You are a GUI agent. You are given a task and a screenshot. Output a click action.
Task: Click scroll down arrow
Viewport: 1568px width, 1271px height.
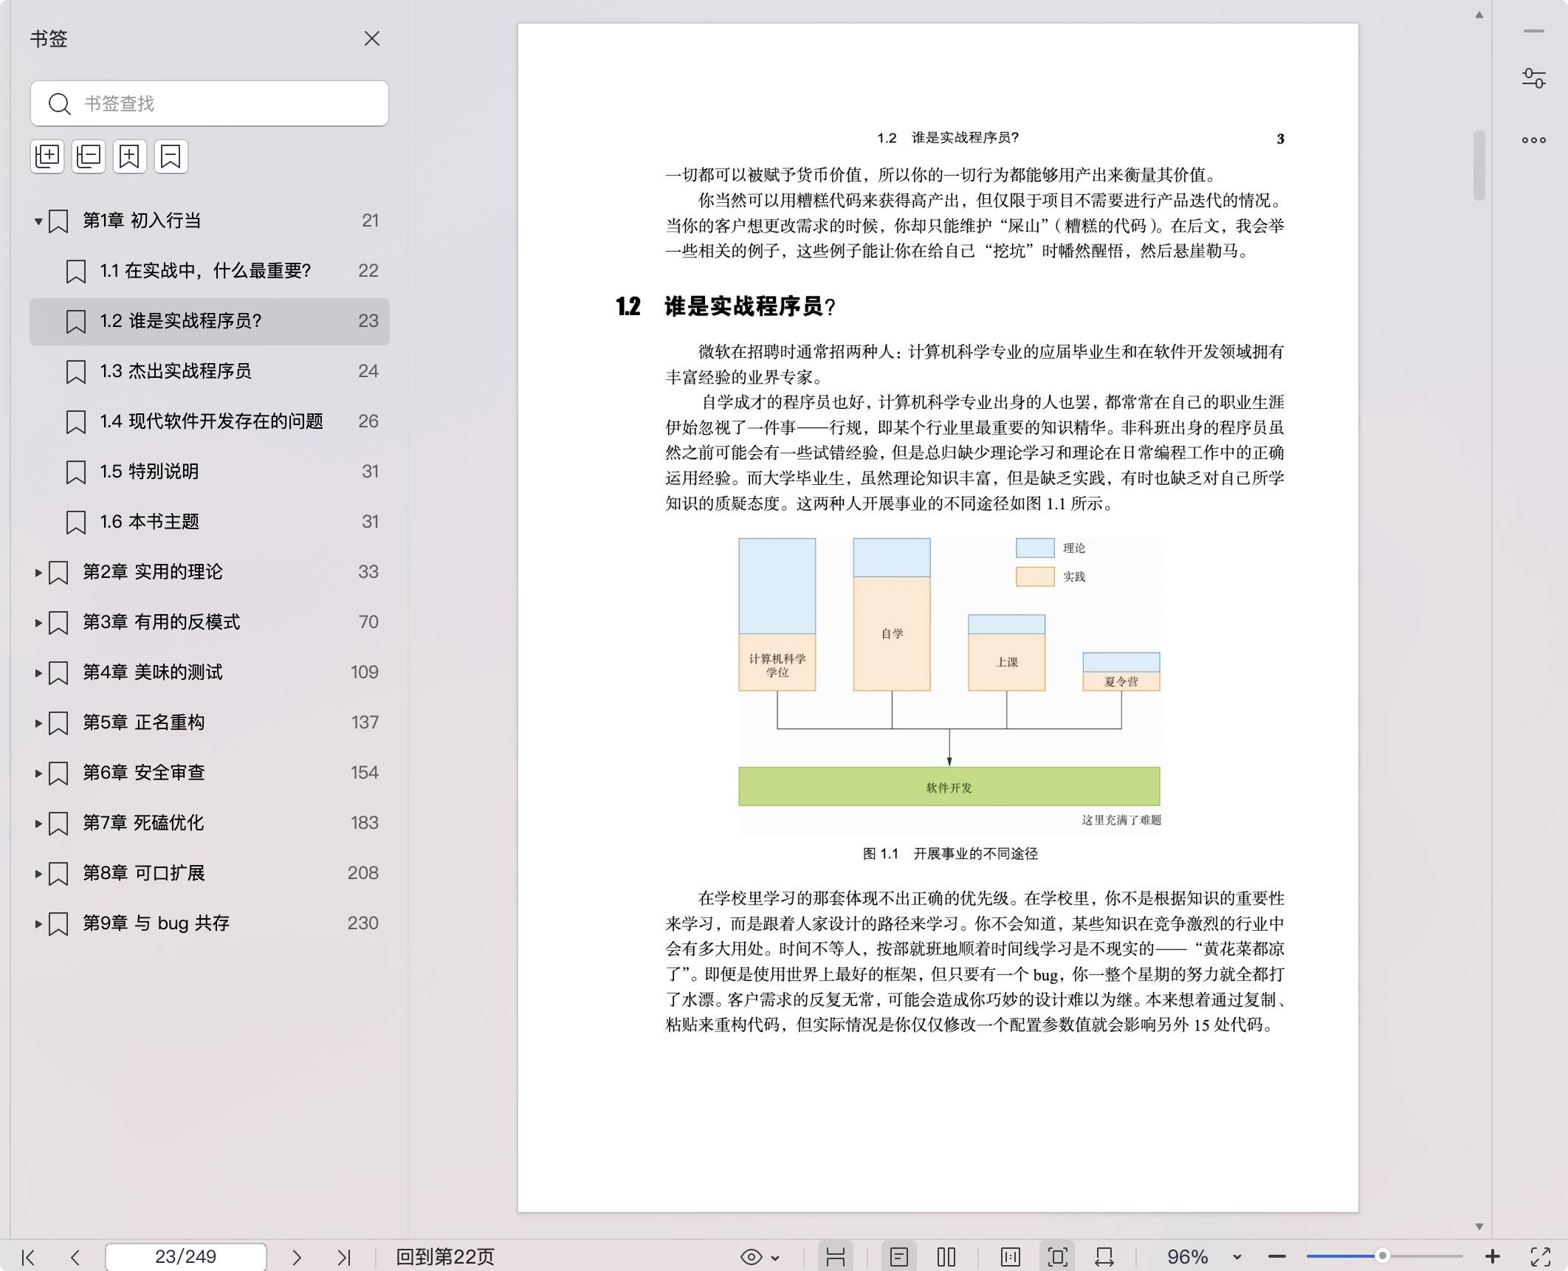coord(1479,1226)
